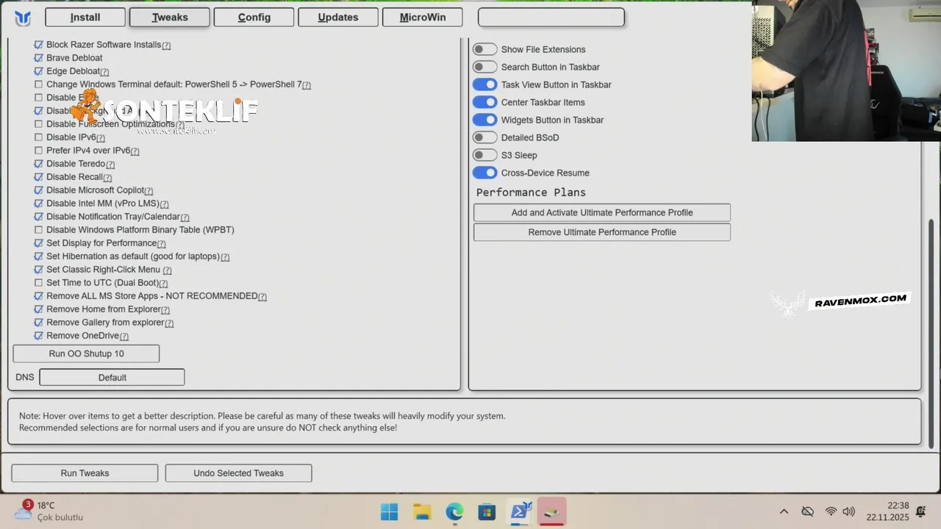Turn off Task View Button in Taskbar
941x529 pixels.
click(485, 84)
